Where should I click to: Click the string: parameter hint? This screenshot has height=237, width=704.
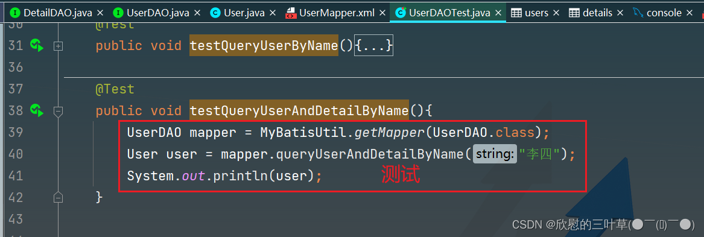pyautogui.click(x=495, y=154)
